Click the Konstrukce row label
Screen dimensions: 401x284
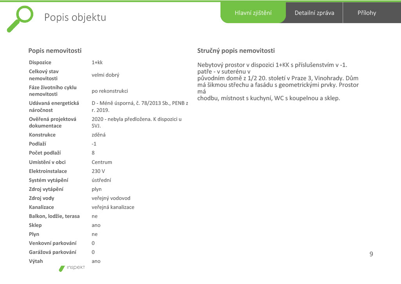coord(42,135)
